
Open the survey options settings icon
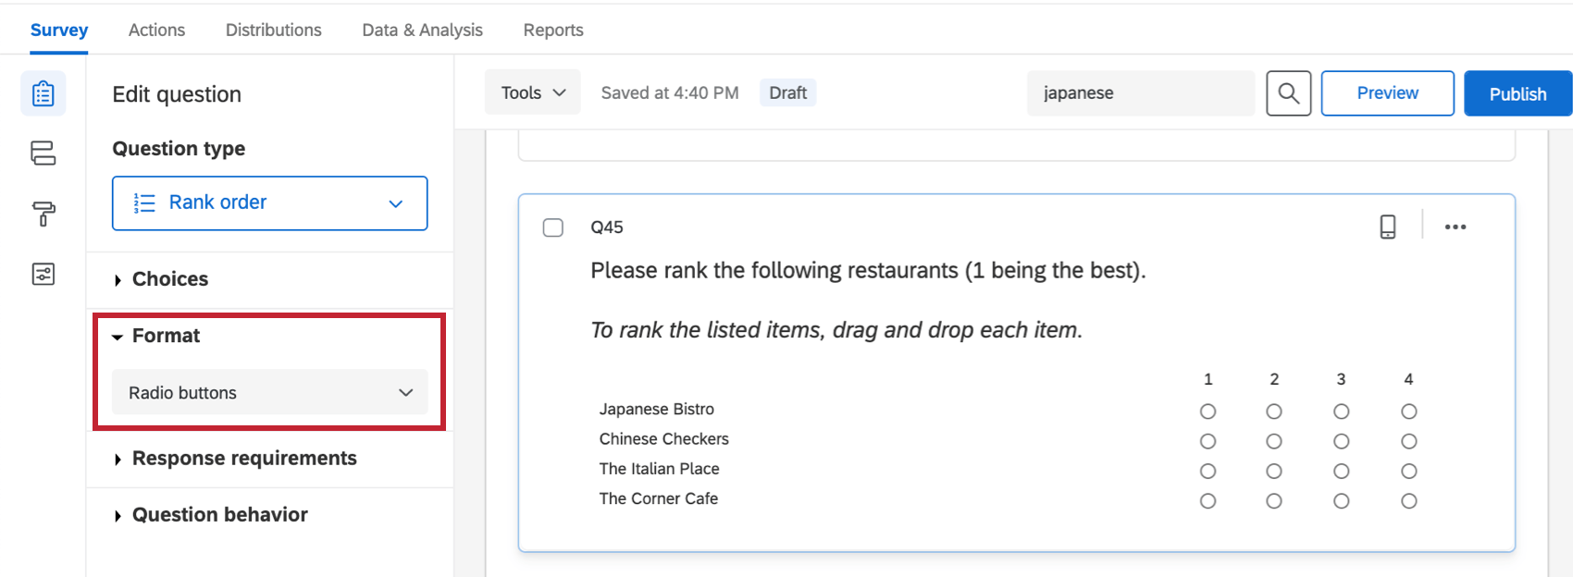click(x=43, y=274)
